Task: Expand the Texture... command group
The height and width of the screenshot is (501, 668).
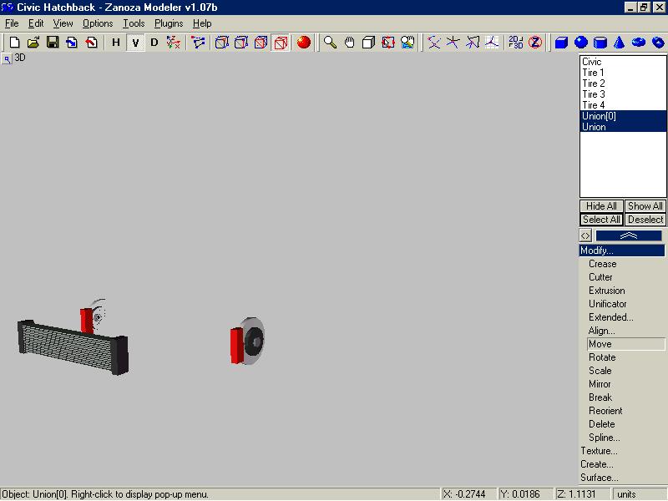Action: [x=599, y=451]
